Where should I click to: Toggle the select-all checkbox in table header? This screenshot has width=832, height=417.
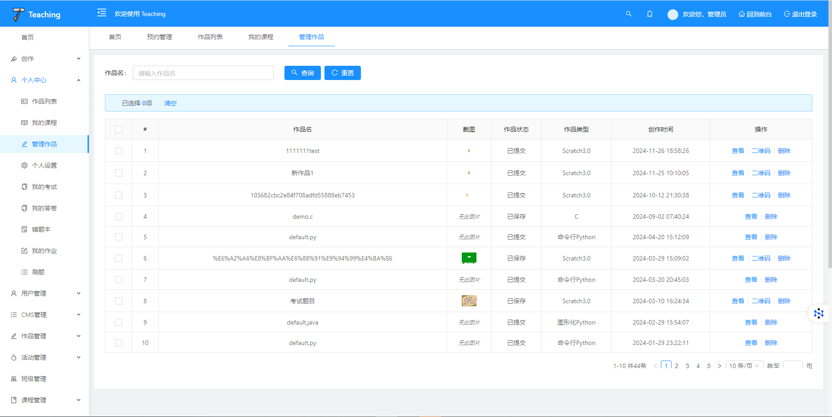tap(119, 129)
